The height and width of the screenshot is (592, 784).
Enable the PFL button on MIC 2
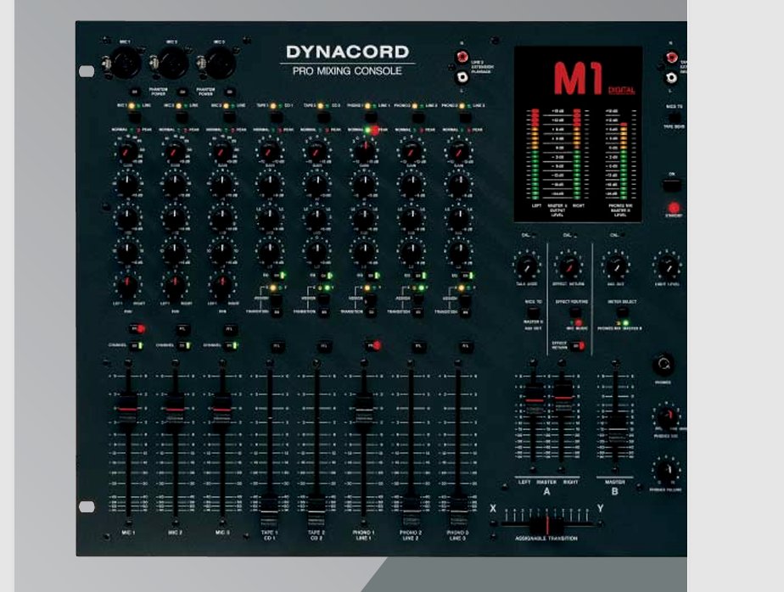tap(183, 329)
